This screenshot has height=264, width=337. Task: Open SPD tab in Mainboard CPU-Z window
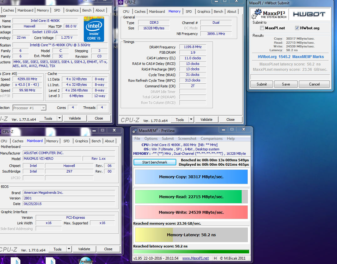(x=66, y=141)
